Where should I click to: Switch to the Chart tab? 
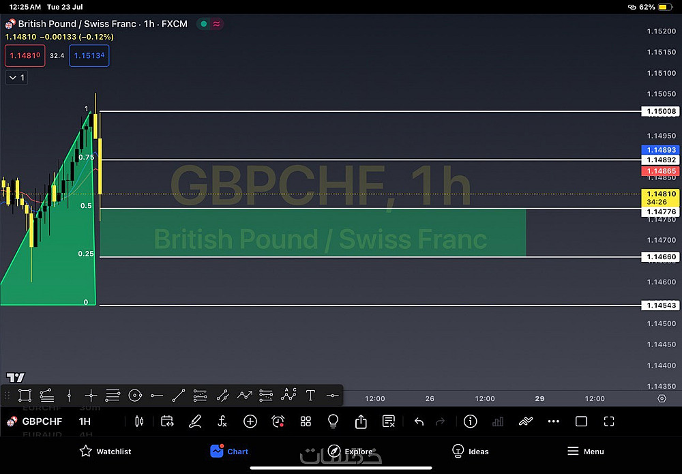229,451
